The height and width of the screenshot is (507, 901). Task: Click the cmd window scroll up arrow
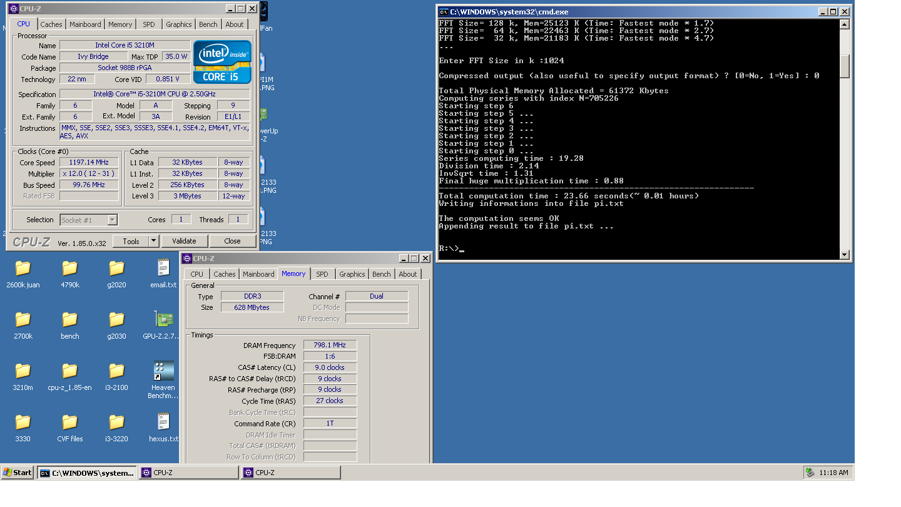845,24
